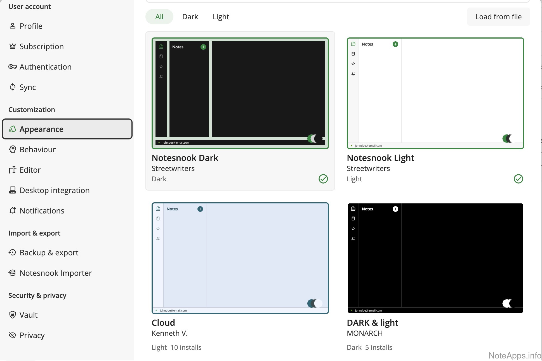Image resolution: width=542 pixels, height=361 pixels.
Task: Show All themes tab
Action: click(159, 17)
